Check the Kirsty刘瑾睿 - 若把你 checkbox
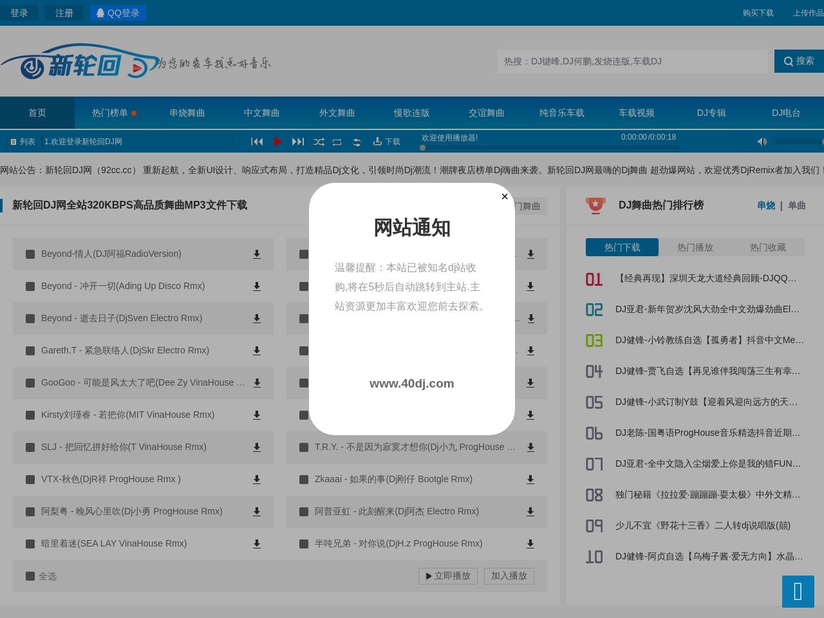 [30, 415]
